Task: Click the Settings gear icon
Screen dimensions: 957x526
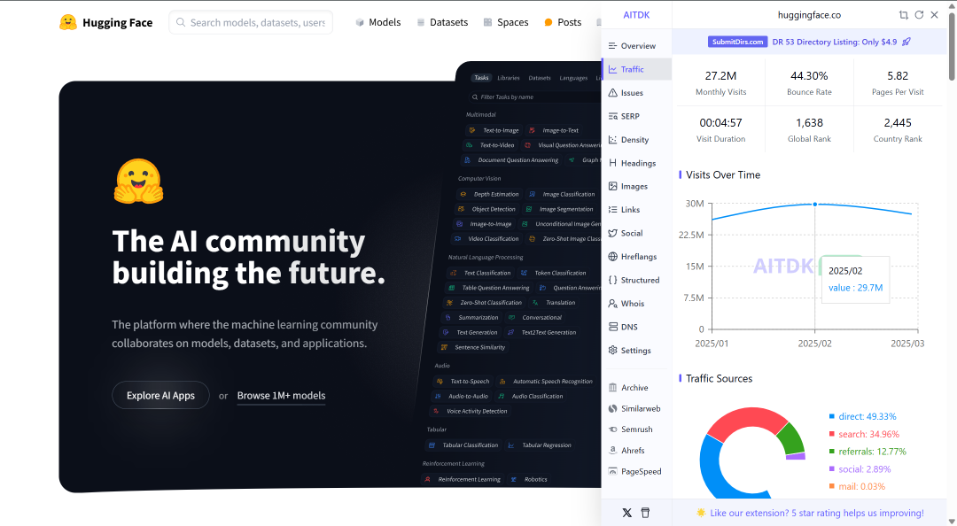Action: (613, 351)
